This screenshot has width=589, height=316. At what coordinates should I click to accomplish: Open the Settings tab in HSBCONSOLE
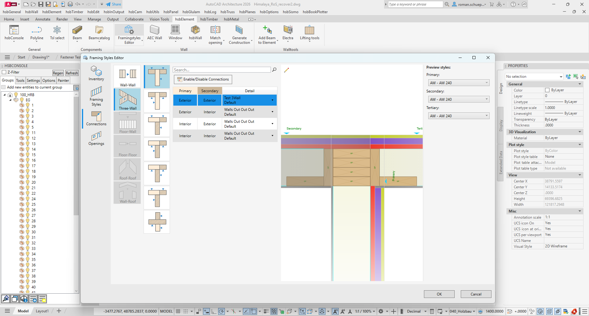(x=33, y=80)
